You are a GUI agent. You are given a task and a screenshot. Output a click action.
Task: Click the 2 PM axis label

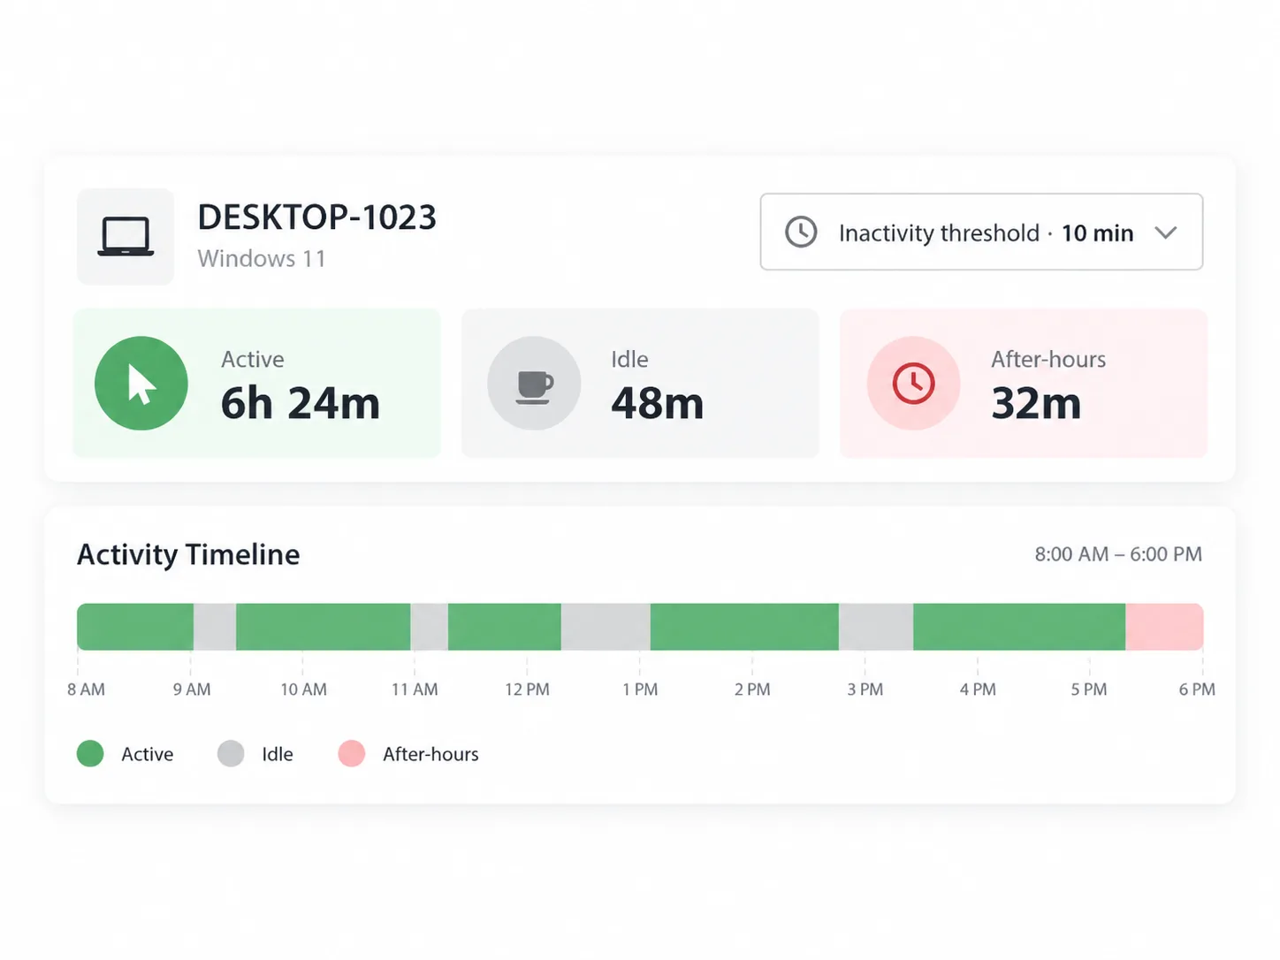752,690
